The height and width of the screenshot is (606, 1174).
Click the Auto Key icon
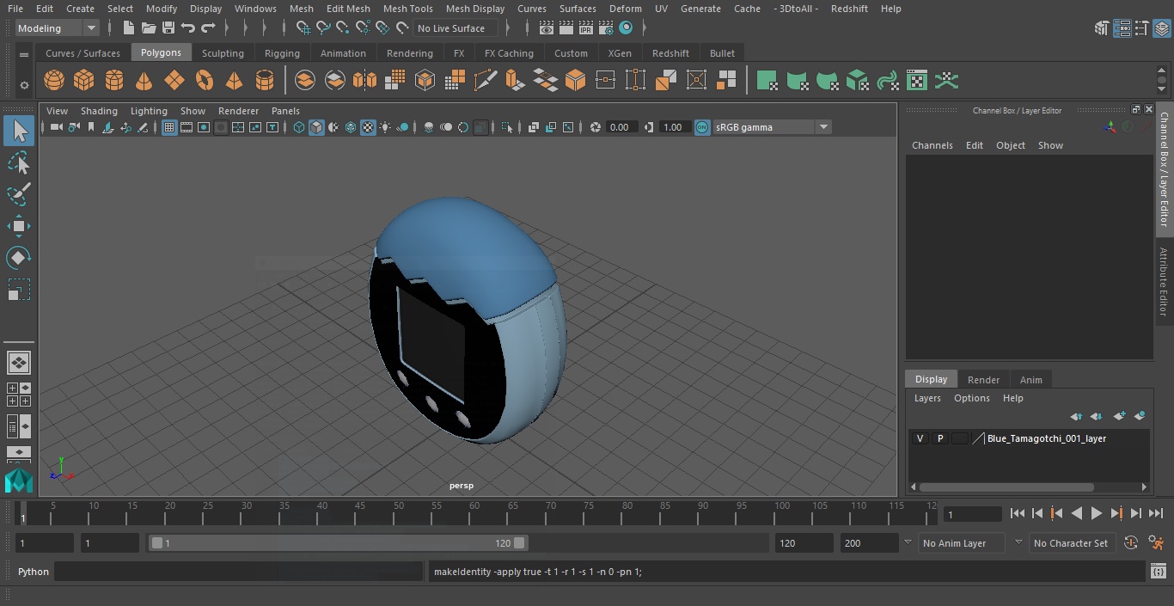coord(1131,543)
